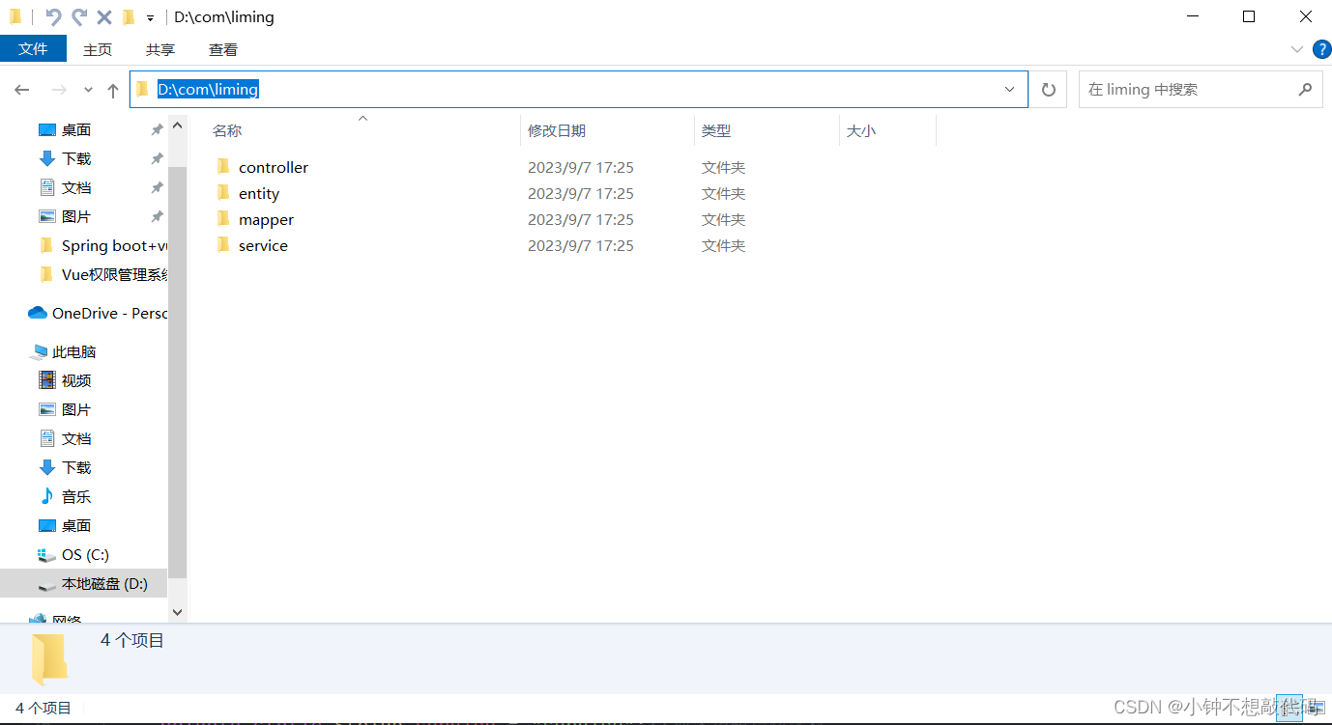Viewport: 1332px width, 725px height.
Task: Select 此电脑 in navigation pane
Action: click(73, 351)
